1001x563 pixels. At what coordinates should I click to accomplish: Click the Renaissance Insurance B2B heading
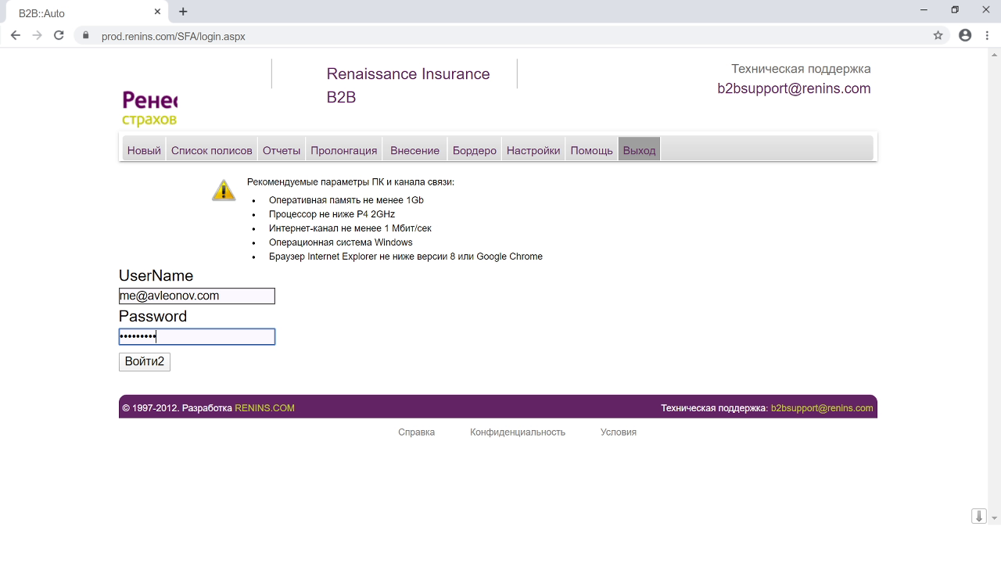(408, 85)
